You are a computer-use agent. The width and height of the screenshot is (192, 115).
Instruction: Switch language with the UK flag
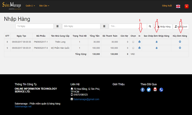(178, 6)
